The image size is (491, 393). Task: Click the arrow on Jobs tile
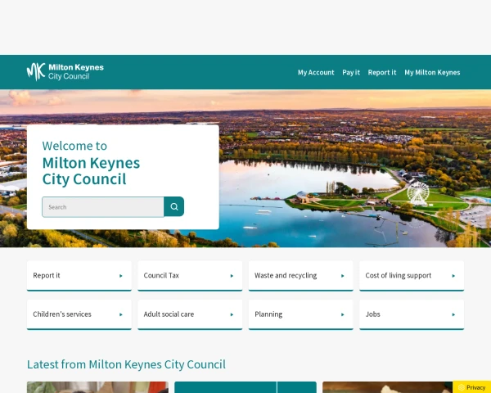[x=453, y=314]
